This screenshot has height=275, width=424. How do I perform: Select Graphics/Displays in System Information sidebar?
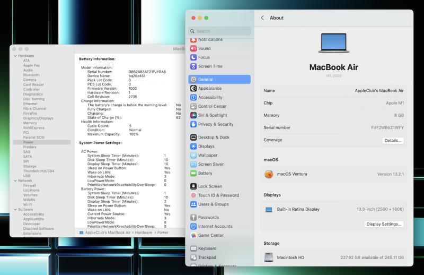[x=38, y=118]
